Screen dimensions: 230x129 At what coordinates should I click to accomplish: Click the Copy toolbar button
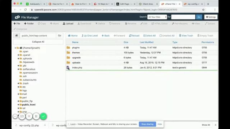pyautogui.click(x=42, y=24)
